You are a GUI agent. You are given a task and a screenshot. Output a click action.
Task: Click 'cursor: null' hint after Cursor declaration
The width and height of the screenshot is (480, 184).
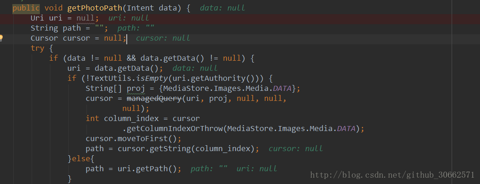point(163,38)
